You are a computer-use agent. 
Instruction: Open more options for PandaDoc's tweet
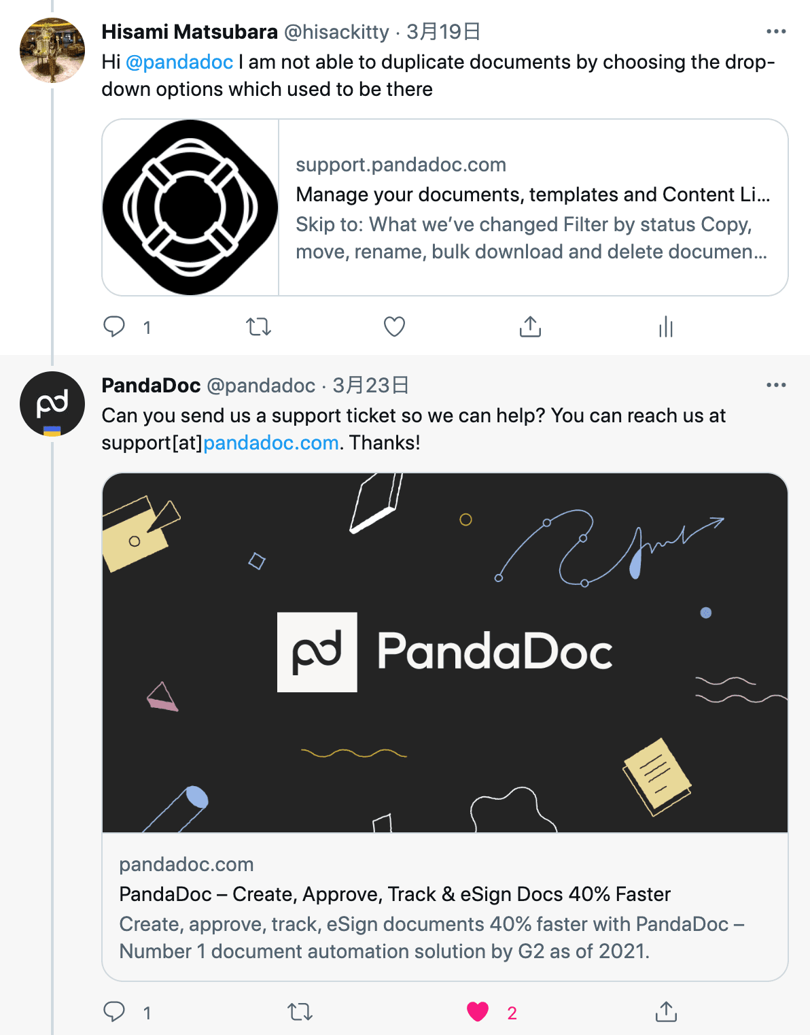click(775, 386)
